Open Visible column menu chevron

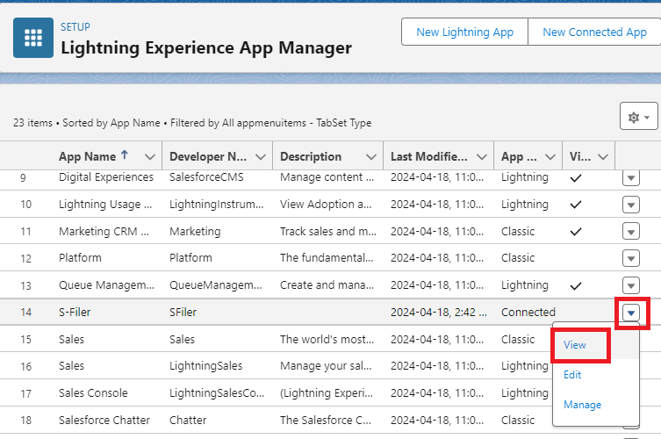(x=603, y=157)
